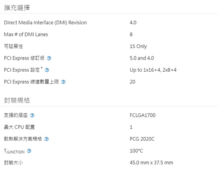224x172 pixels.
Task: Click the Up to 1x16+4, 2x8+4 value
Action: pos(153,70)
